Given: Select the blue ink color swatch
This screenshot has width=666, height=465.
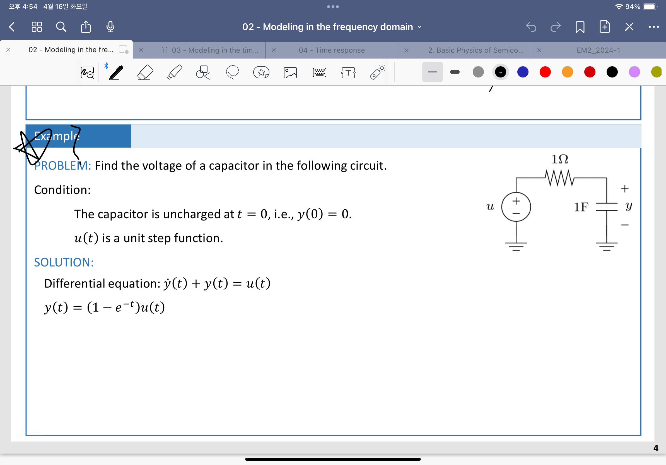Looking at the screenshot, I should click(x=523, y=72).
